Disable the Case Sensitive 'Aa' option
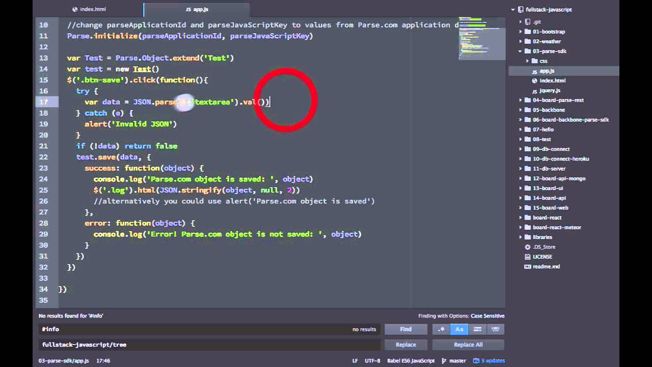Screen dimensions: 652x367 tap(459, 329)
